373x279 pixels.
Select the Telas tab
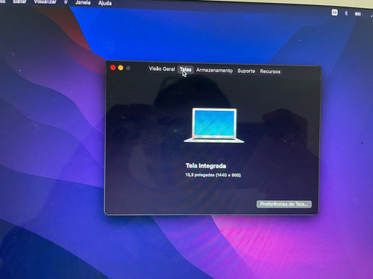[x=186, y=70]
